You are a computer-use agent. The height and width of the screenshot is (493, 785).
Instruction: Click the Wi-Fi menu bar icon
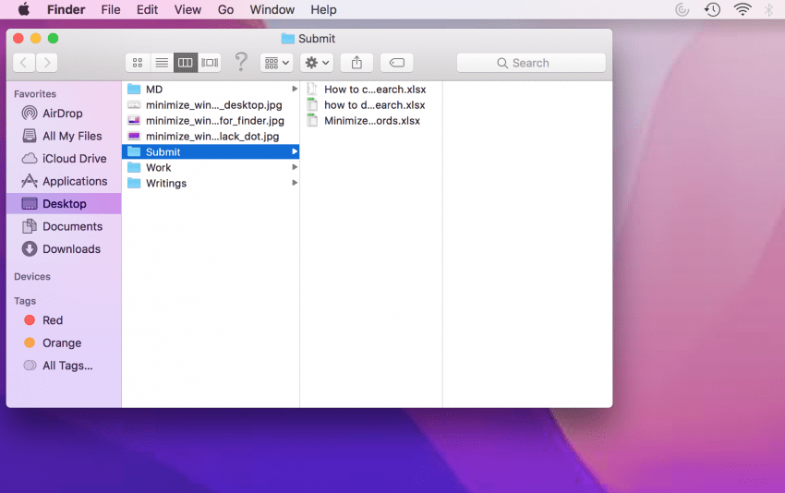(x=743, y=9)
